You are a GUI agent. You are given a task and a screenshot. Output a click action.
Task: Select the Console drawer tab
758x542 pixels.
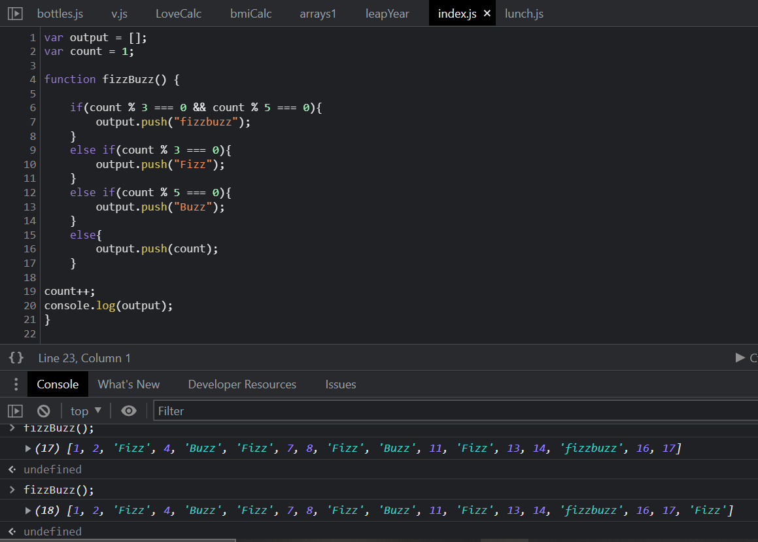(x=58, y=384)
